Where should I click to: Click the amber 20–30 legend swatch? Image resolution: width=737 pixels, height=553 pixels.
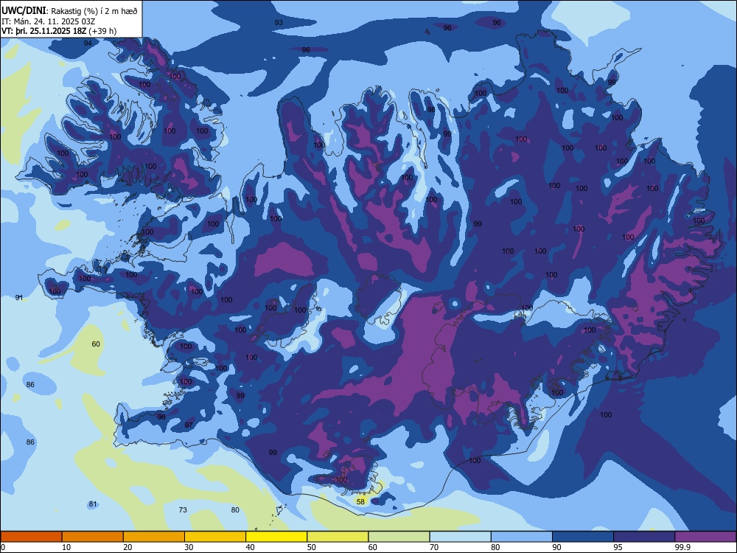click(154, 537)
